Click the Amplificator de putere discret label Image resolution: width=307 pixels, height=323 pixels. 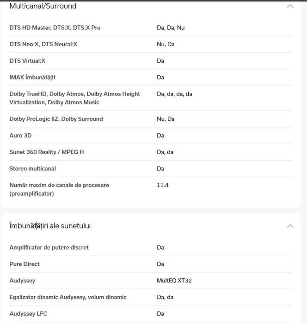49,248
